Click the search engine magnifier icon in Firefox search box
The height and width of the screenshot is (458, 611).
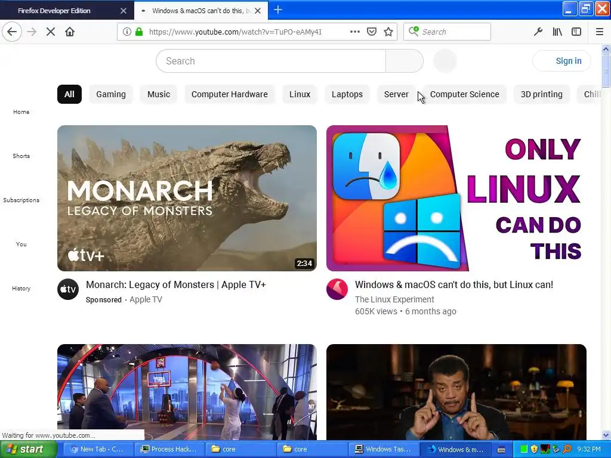pyautogui.click(x=413, y=31)
